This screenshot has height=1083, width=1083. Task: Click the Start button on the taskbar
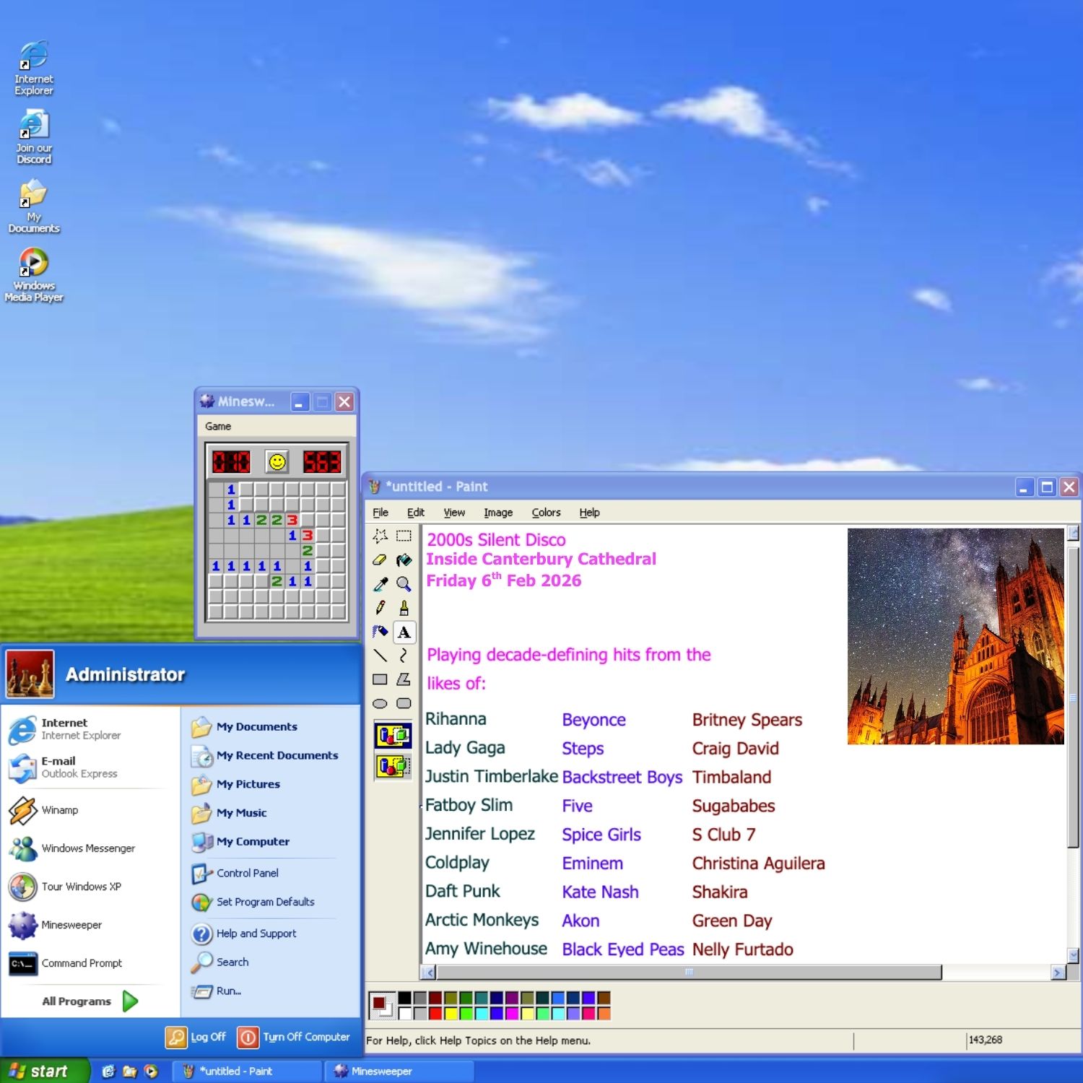point(44,1071)
